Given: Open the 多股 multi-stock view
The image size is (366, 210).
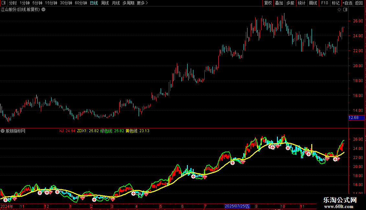Looking at the screenshot, I should point(291,3).
